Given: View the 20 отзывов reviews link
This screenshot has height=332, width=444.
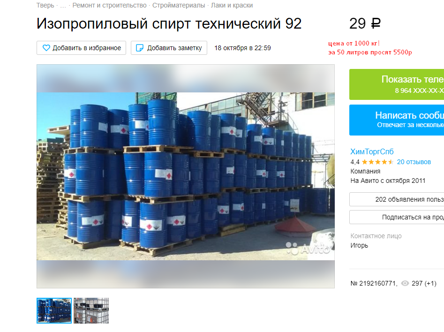Looking at the screenshot, I should 414,162.
